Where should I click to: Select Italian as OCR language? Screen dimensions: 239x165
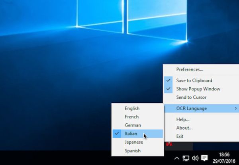click(138, 134)
